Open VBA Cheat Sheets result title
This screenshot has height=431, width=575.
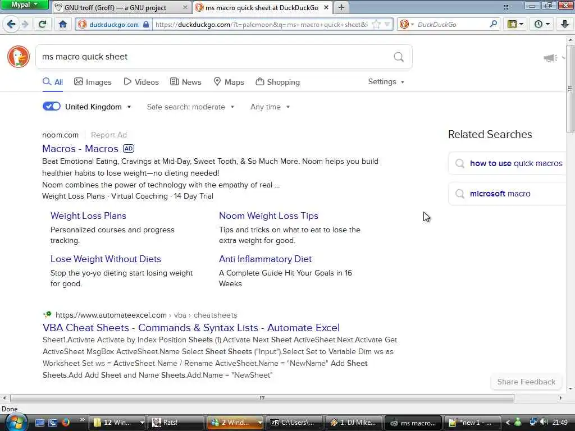[191, 328]
